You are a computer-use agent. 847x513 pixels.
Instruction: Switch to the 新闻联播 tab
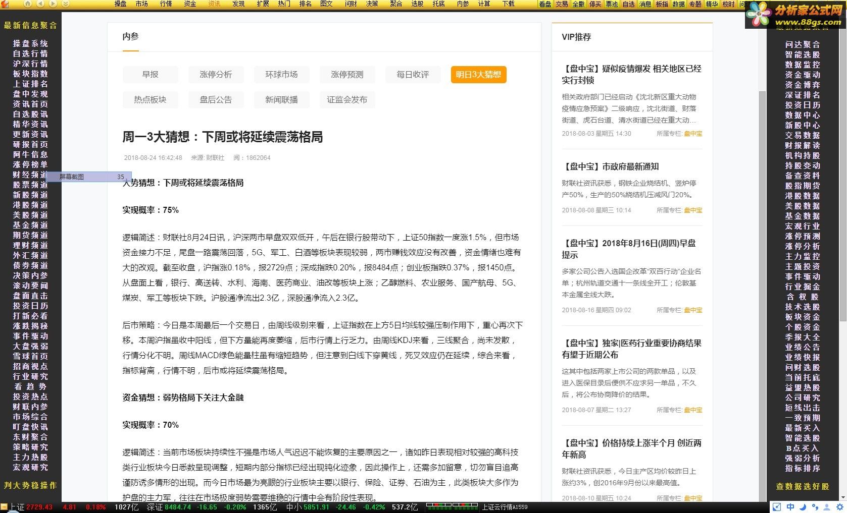pyautogui.click(x=281, y=100)
